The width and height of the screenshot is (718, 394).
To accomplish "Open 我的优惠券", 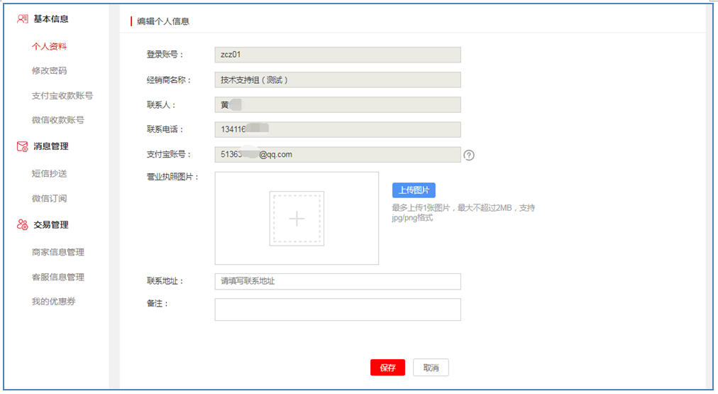I will (54, 302).
